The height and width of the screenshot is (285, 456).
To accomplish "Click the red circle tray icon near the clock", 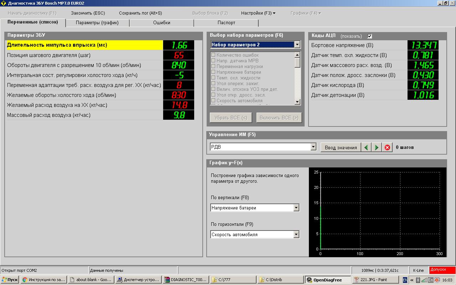I will click(x=437, y=280).
